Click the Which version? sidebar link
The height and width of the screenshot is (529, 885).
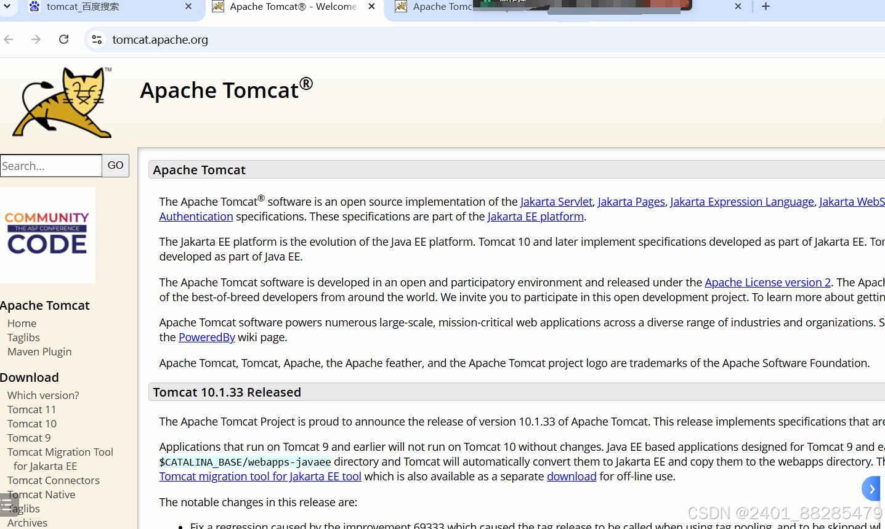click(42, 395)
